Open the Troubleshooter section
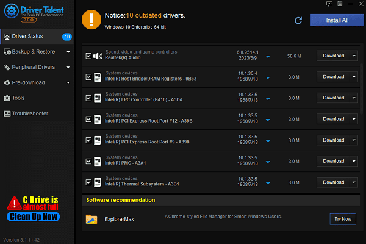 [x=37, y=113]
